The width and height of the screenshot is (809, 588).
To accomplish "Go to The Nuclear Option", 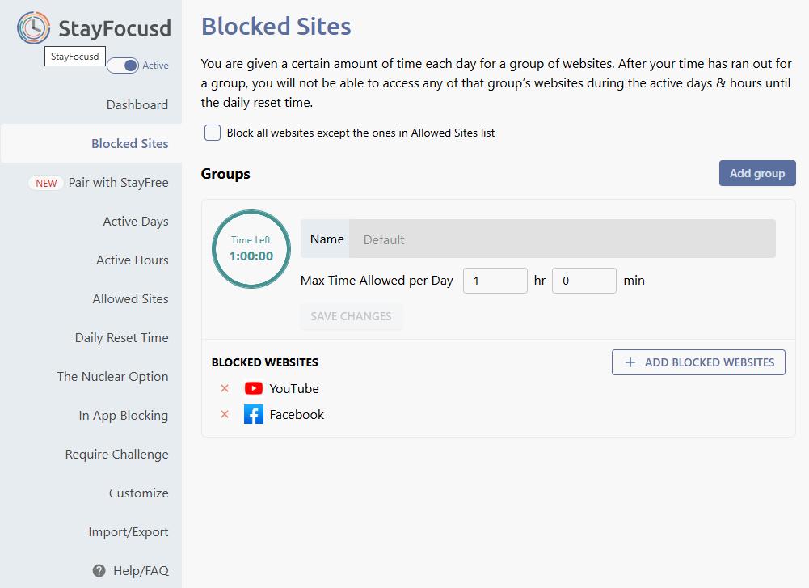I will [x=112, y=376].
